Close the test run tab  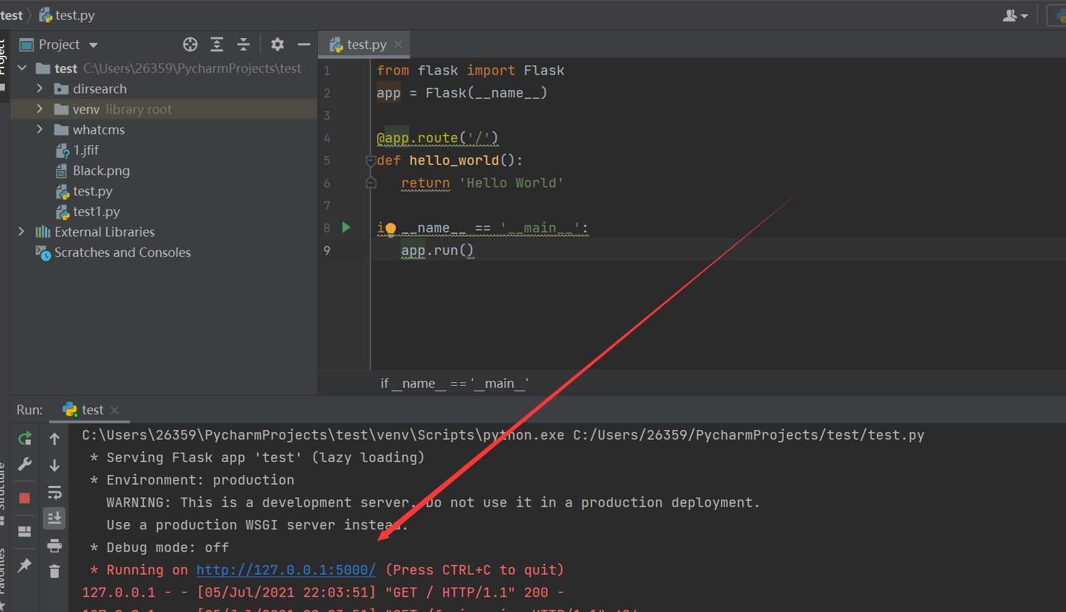pos(115,410)
